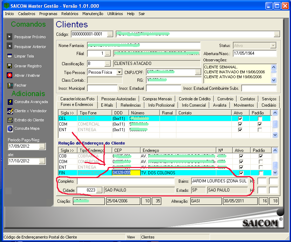This screenshot has height=242, width=291.
Task: Open date picker for 17/10/2012 period
Action: tap(42, 161)
